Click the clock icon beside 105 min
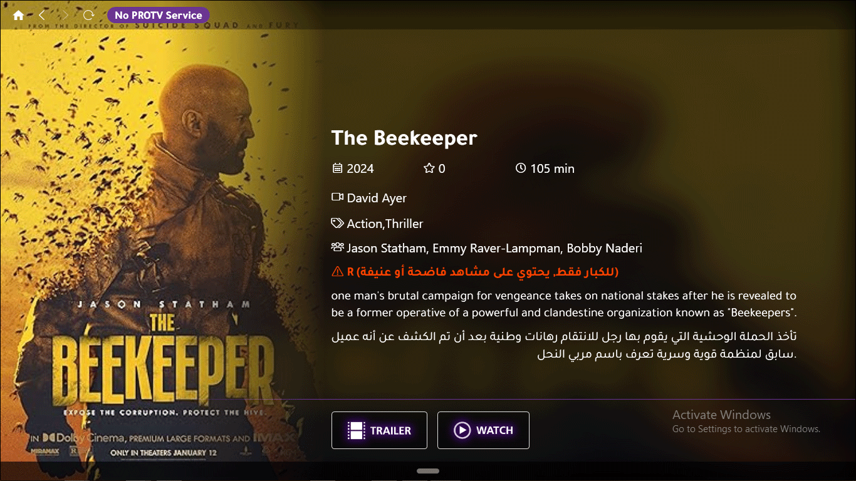Viewport: 856px width, 481px height. point(521,168)
